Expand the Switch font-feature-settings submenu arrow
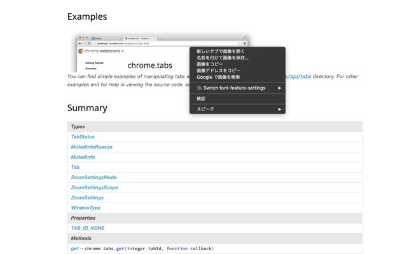407x254 pixels. [279, 88]
